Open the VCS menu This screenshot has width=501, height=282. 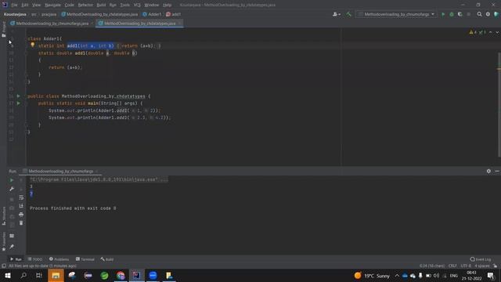click(x=137, y=5)
